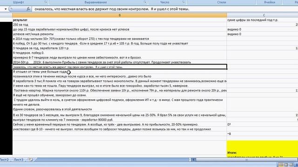The width and height of the screenshot is (298, 167).
Task: Select cell starting 'в 2014 году чистыми'
Action: coord(120,39)
